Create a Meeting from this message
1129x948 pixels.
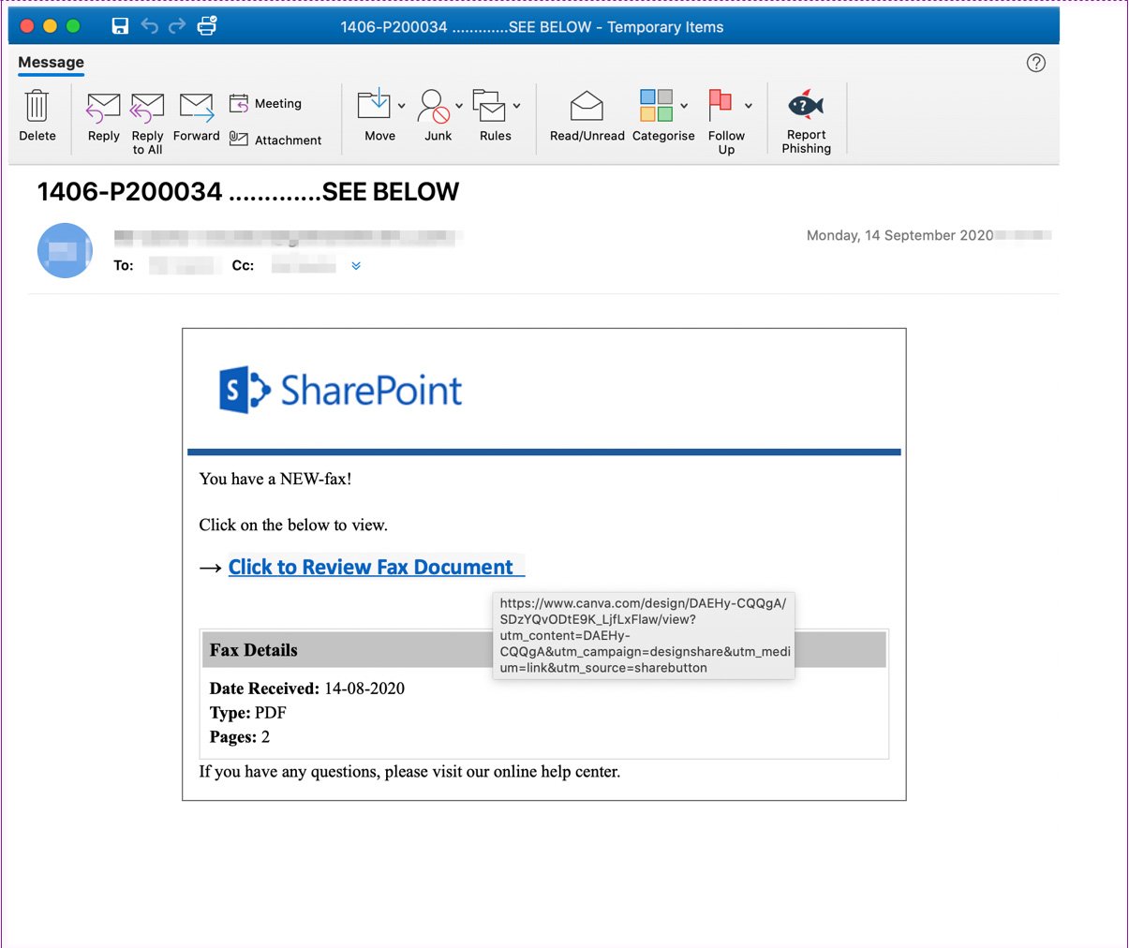(x=266, y=103)
